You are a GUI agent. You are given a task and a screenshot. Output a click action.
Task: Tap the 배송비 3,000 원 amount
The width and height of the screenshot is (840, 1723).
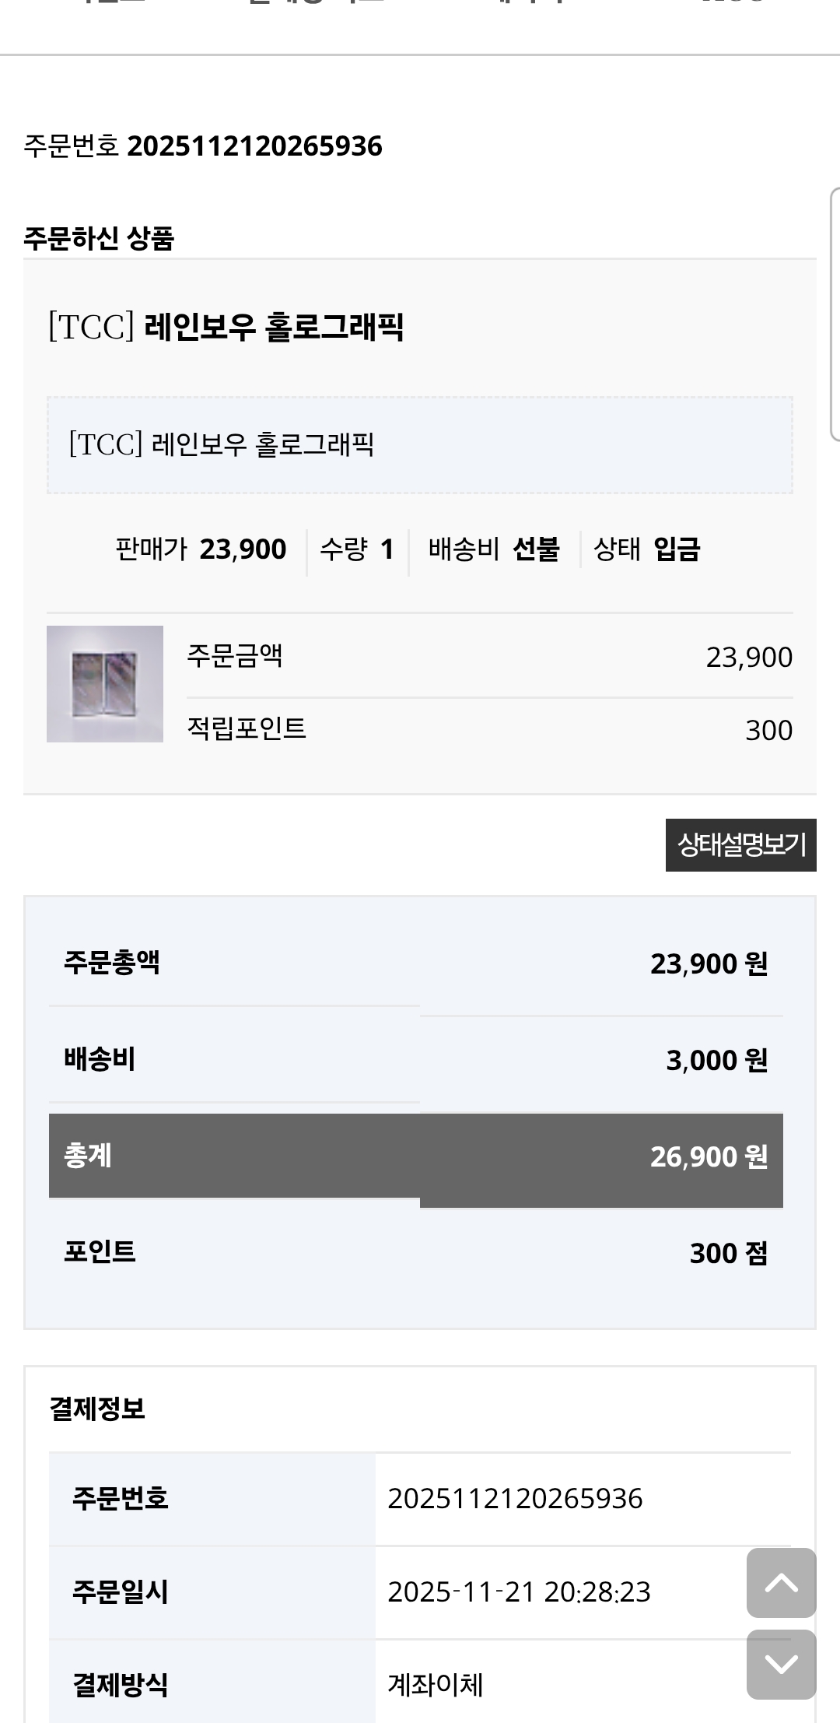(x=716, y=1060)
